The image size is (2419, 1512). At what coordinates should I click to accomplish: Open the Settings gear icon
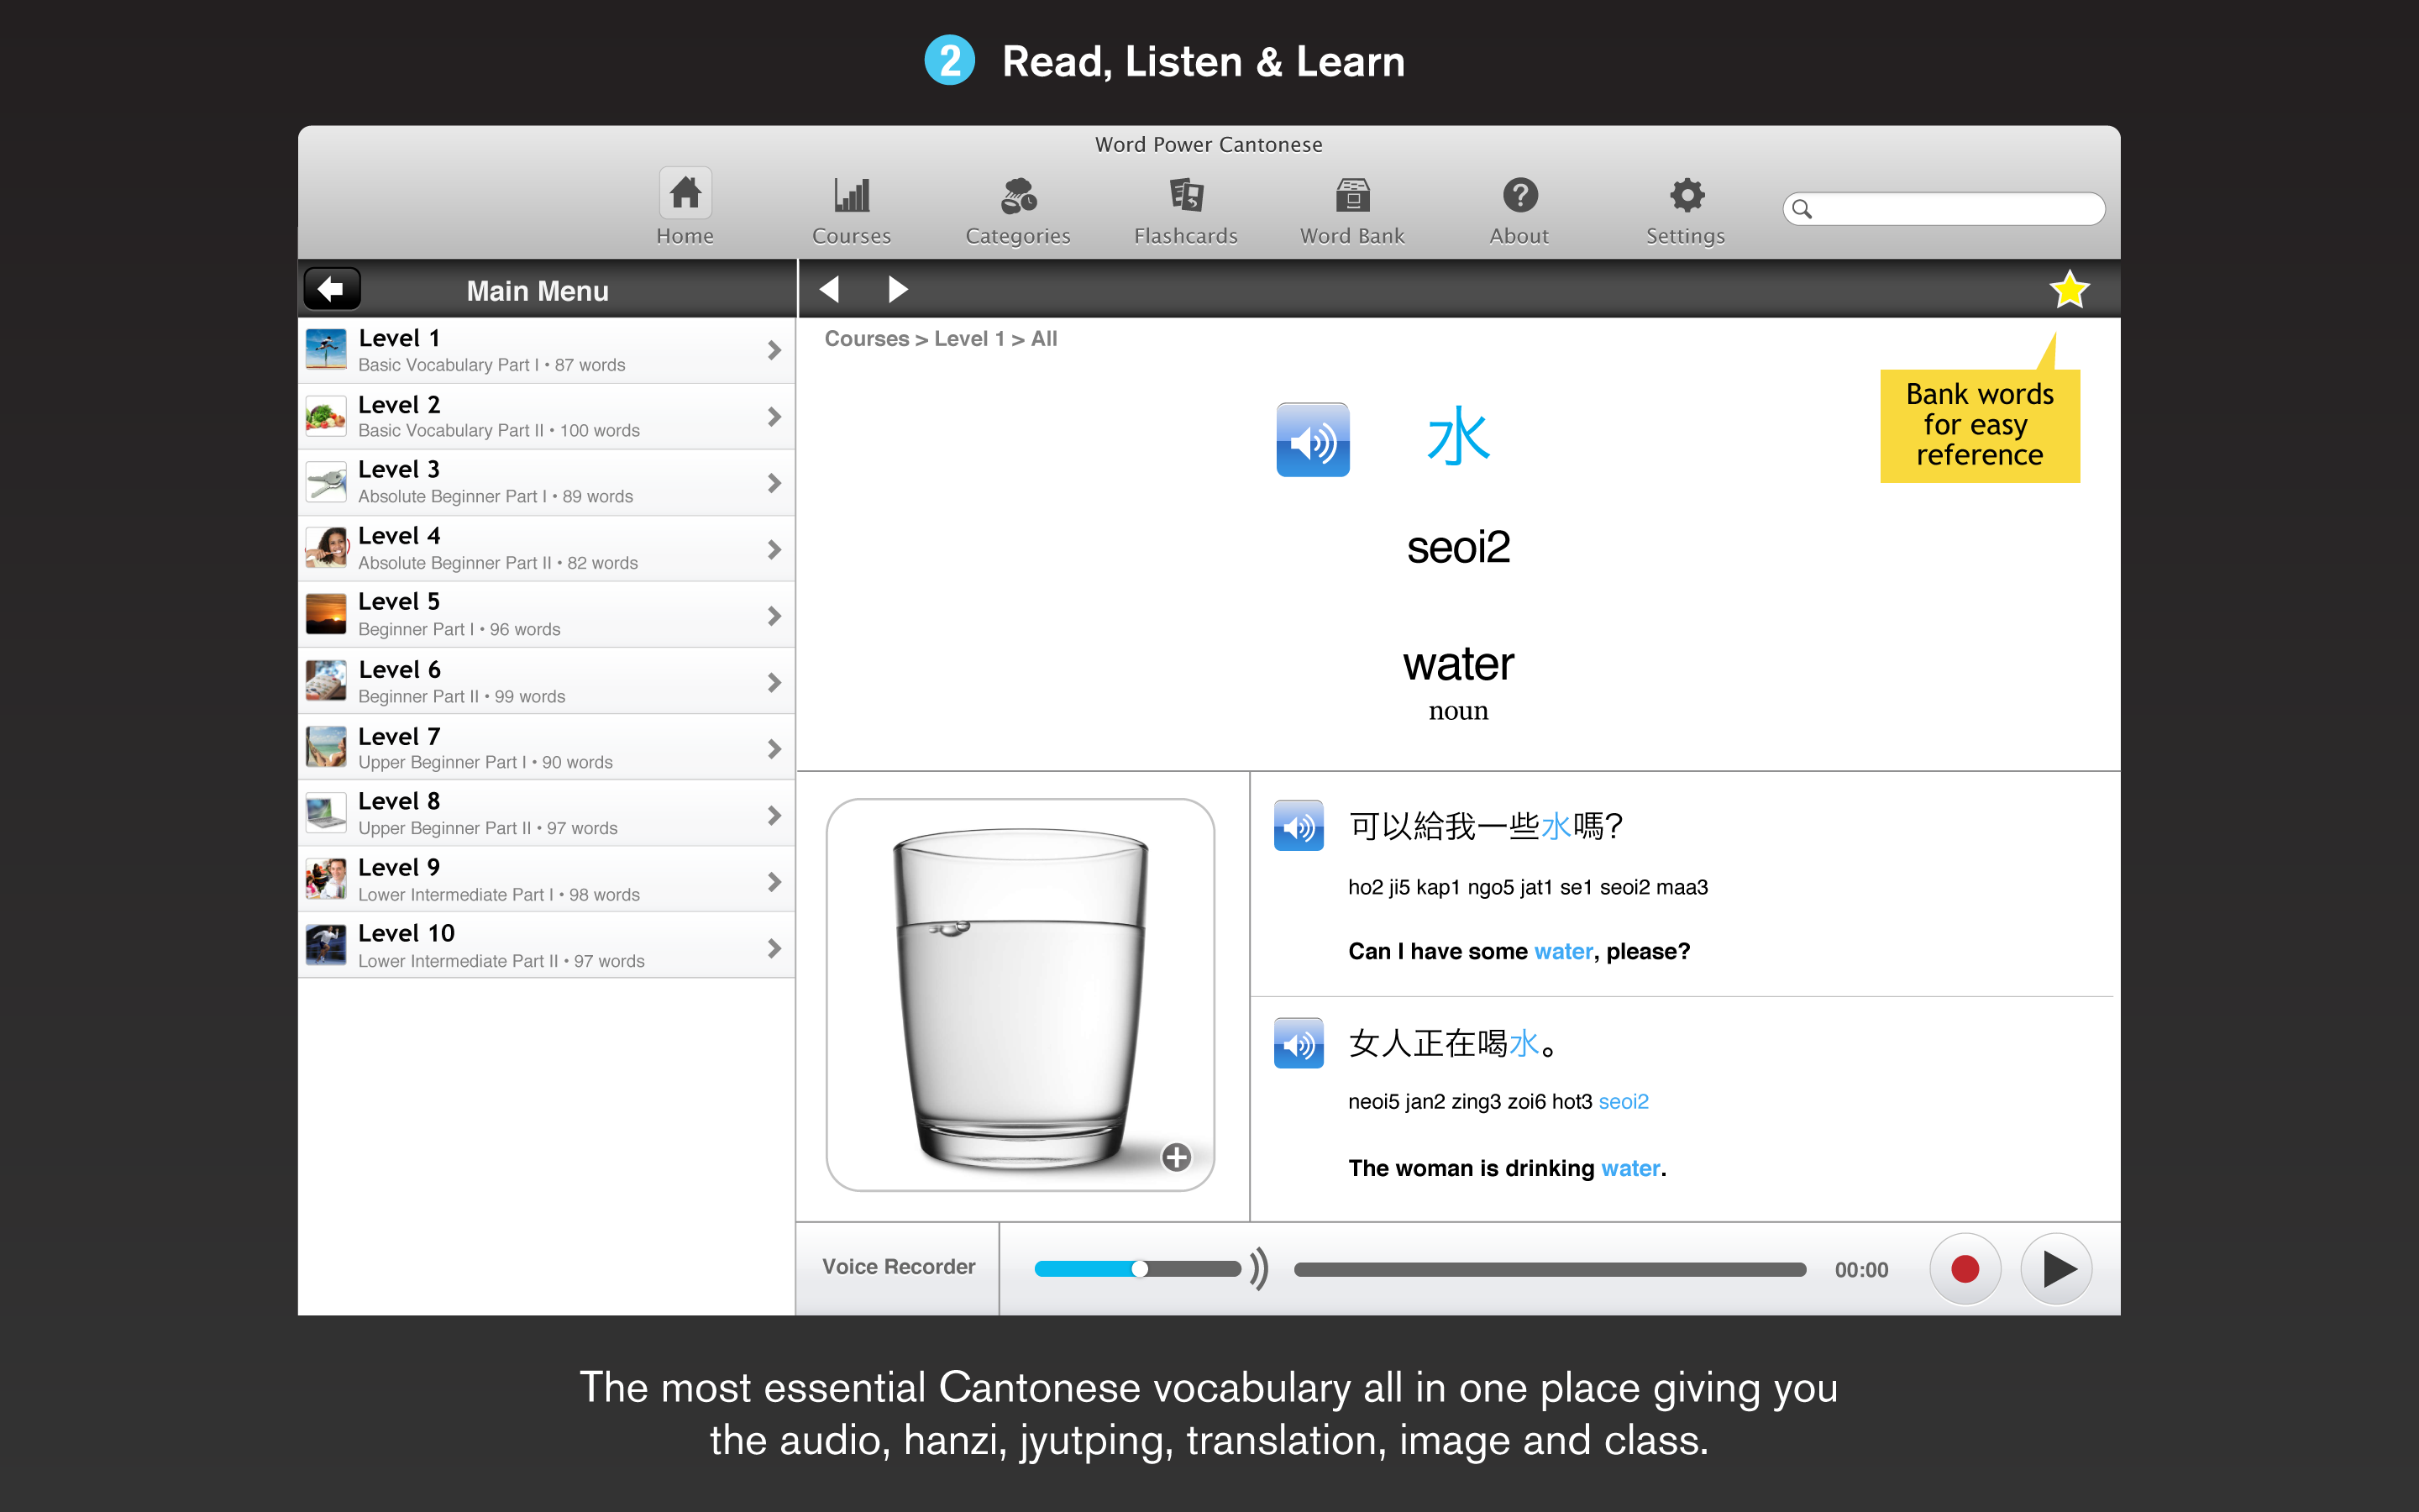(x=1682, y=195)
